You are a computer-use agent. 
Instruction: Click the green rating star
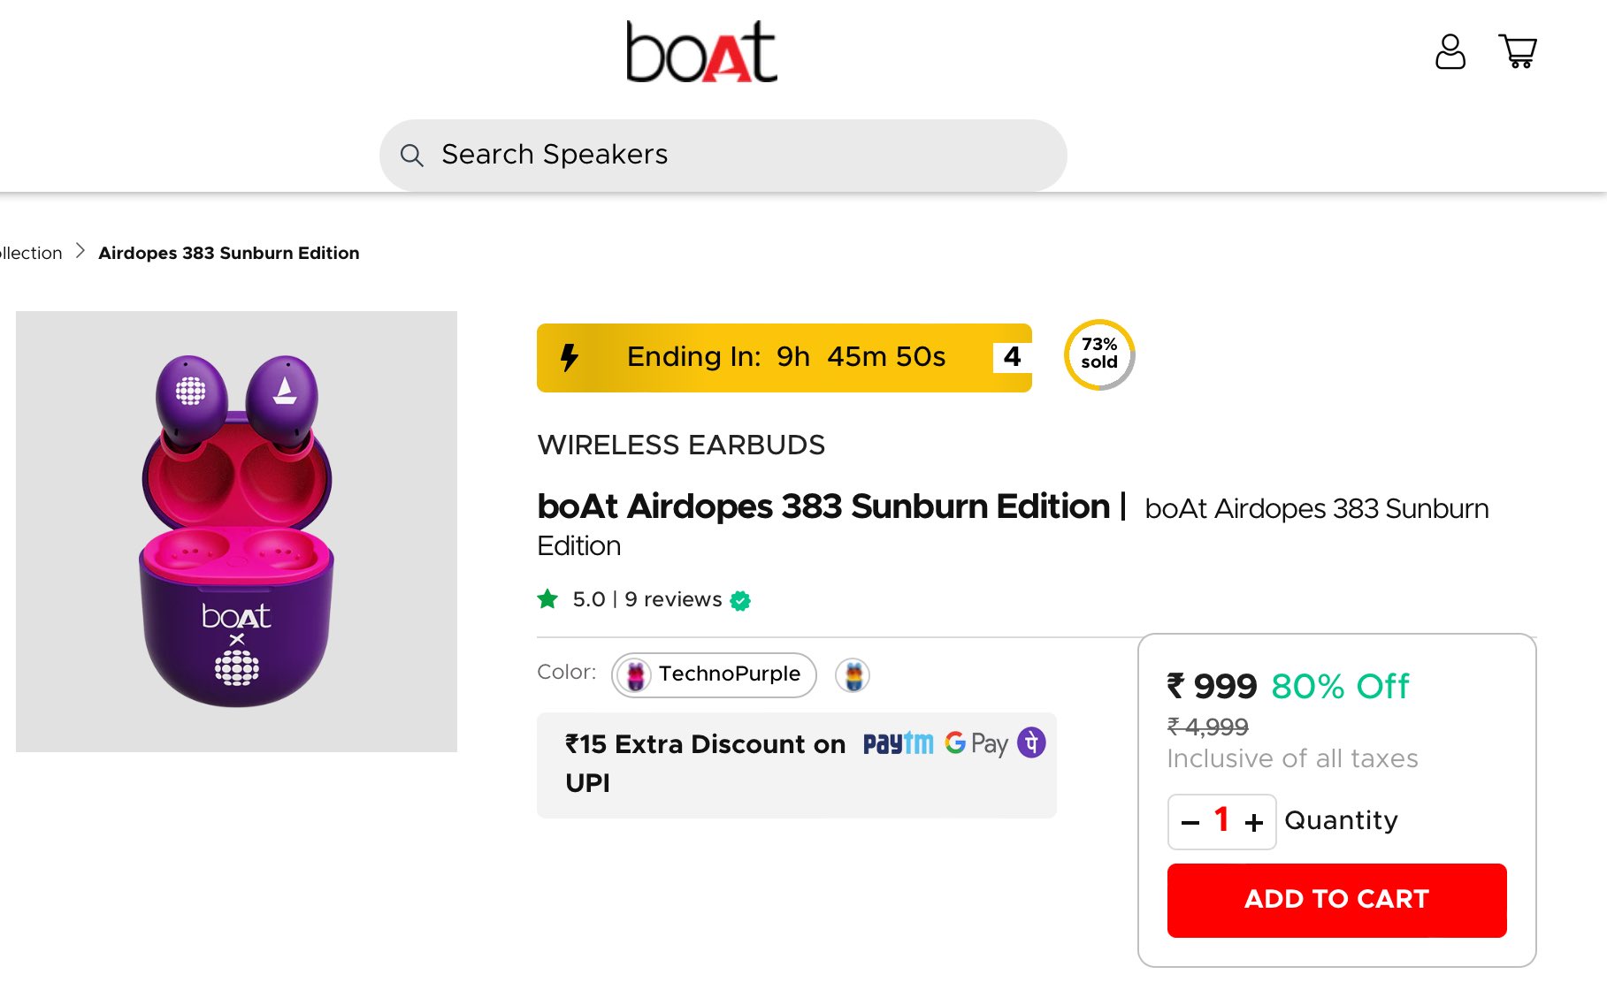pos(547,599)
